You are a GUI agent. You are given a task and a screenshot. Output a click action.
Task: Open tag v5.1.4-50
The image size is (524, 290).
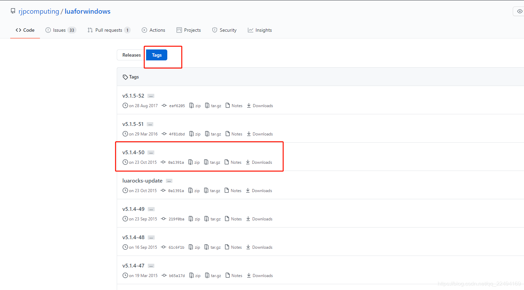(133, 153)
